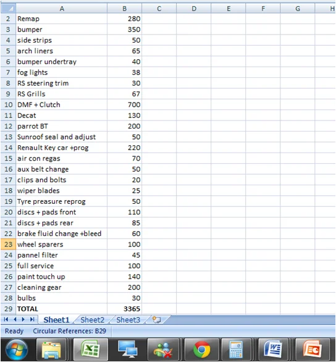Image resolution: width=336 pixels, height=362 pixels.
Task: Click the Windows Start orb
Action: tap(17, 350)
